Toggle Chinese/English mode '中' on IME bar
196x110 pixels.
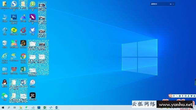click(174, 96)
